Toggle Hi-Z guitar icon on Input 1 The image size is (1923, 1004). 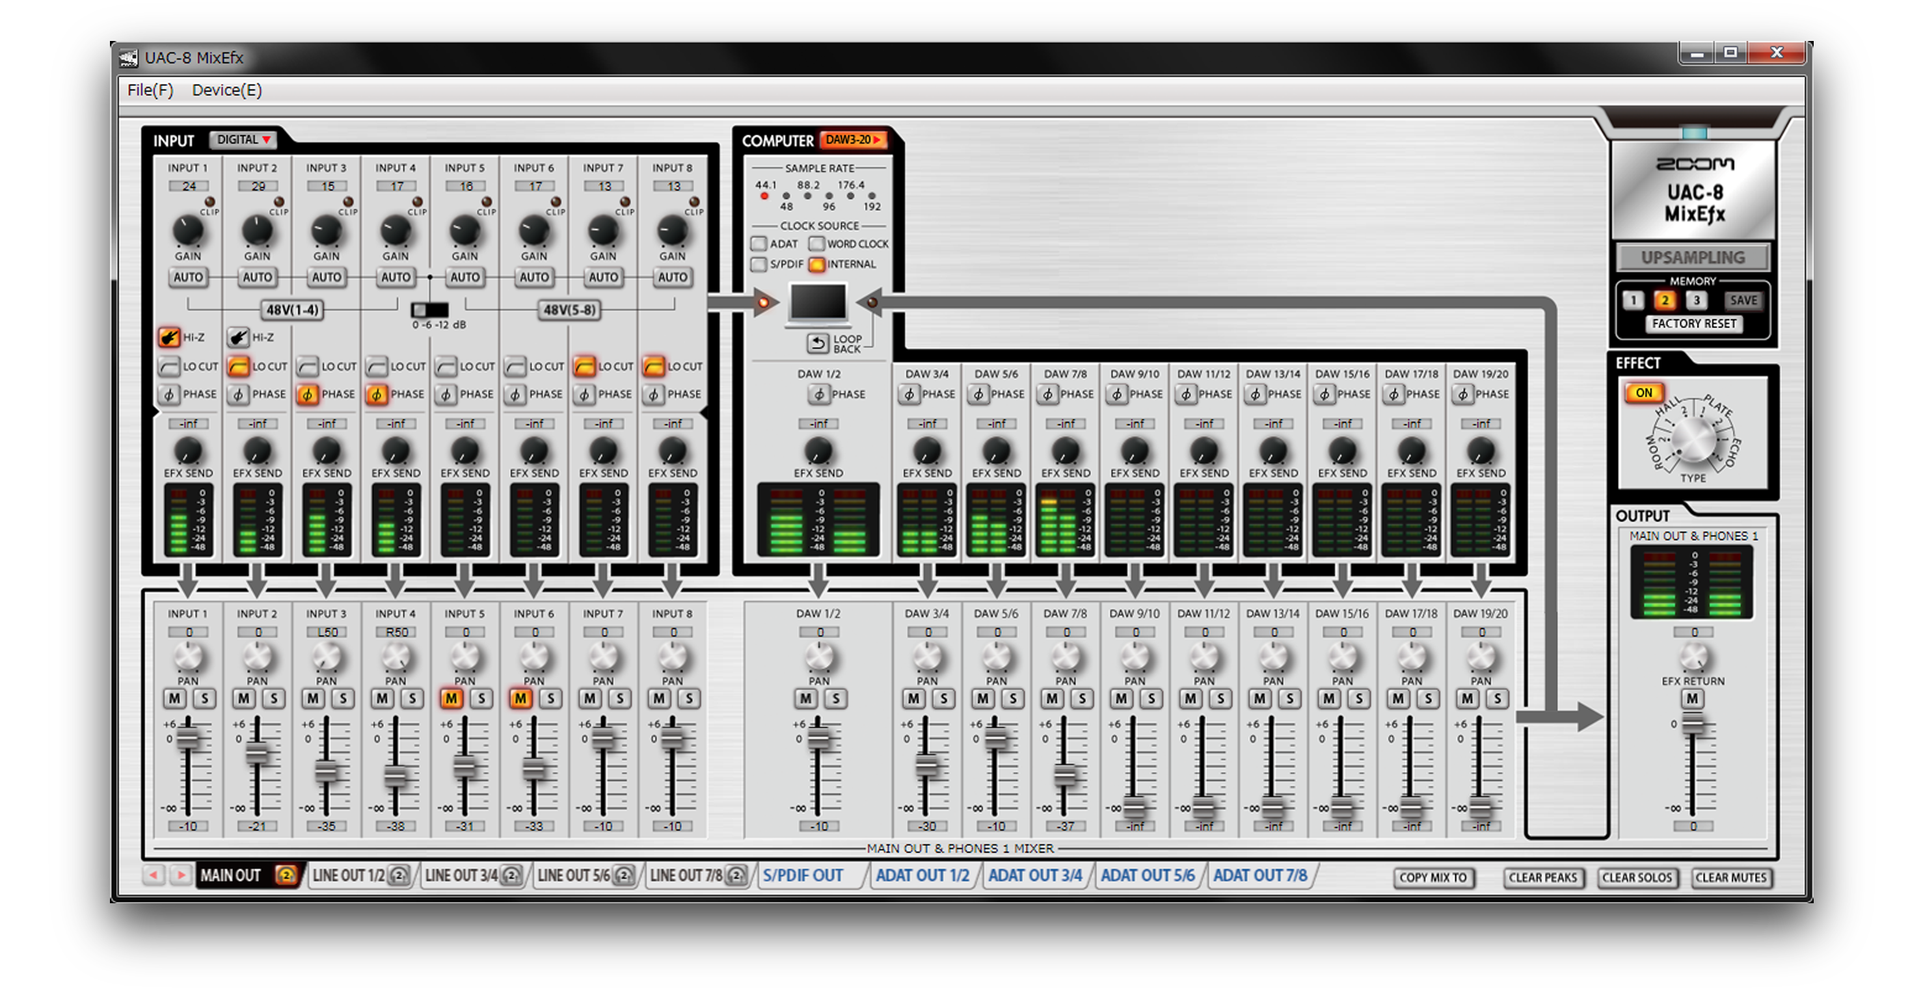pos(168,337)
